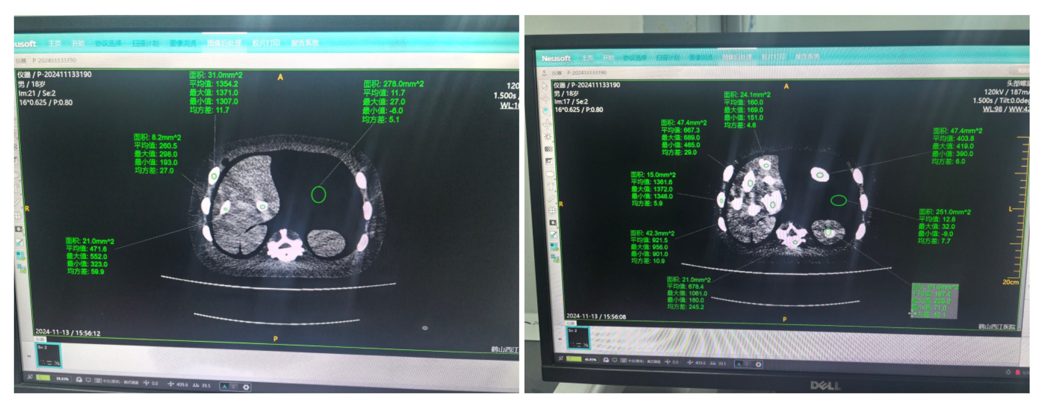Open the 图像后处理 tab on left monitor
Image resolution: width=1040 pixels, height=406 pixels.
pos(224,43)
